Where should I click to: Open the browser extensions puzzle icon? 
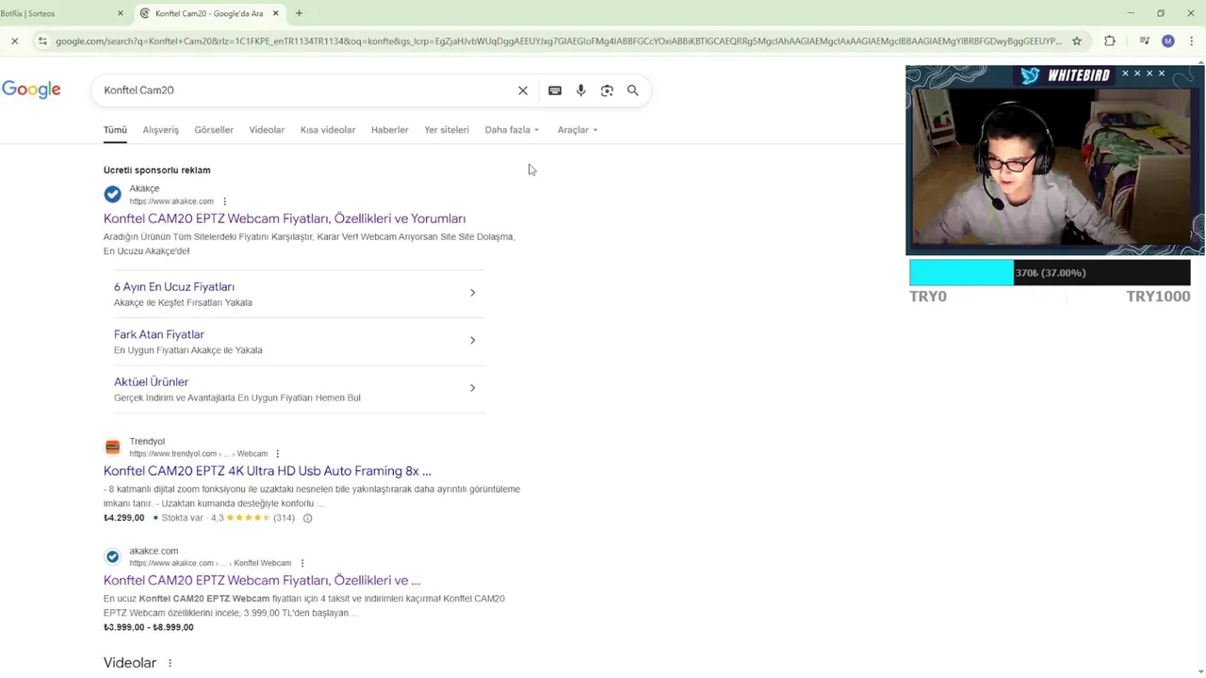(x=1110, y=40)
